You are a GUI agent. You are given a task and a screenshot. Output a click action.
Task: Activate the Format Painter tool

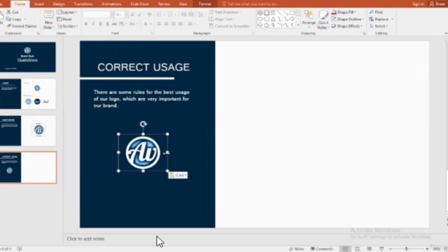22,26
